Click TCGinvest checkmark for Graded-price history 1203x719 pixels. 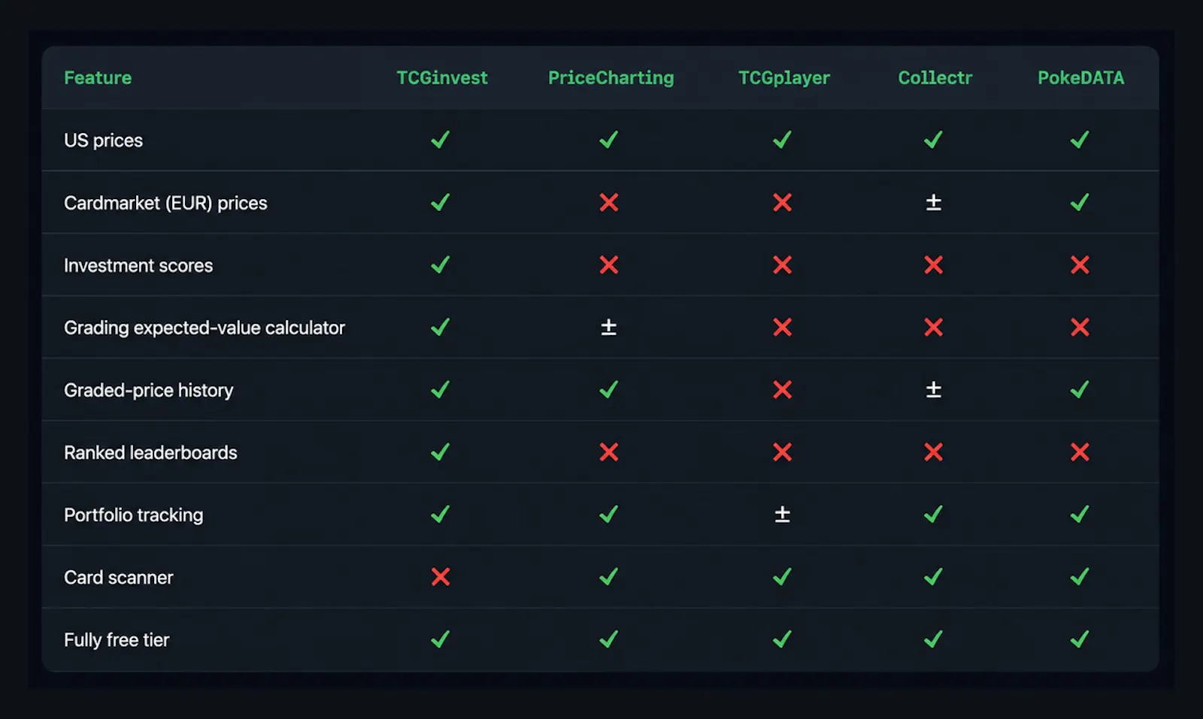coord(441,389)
